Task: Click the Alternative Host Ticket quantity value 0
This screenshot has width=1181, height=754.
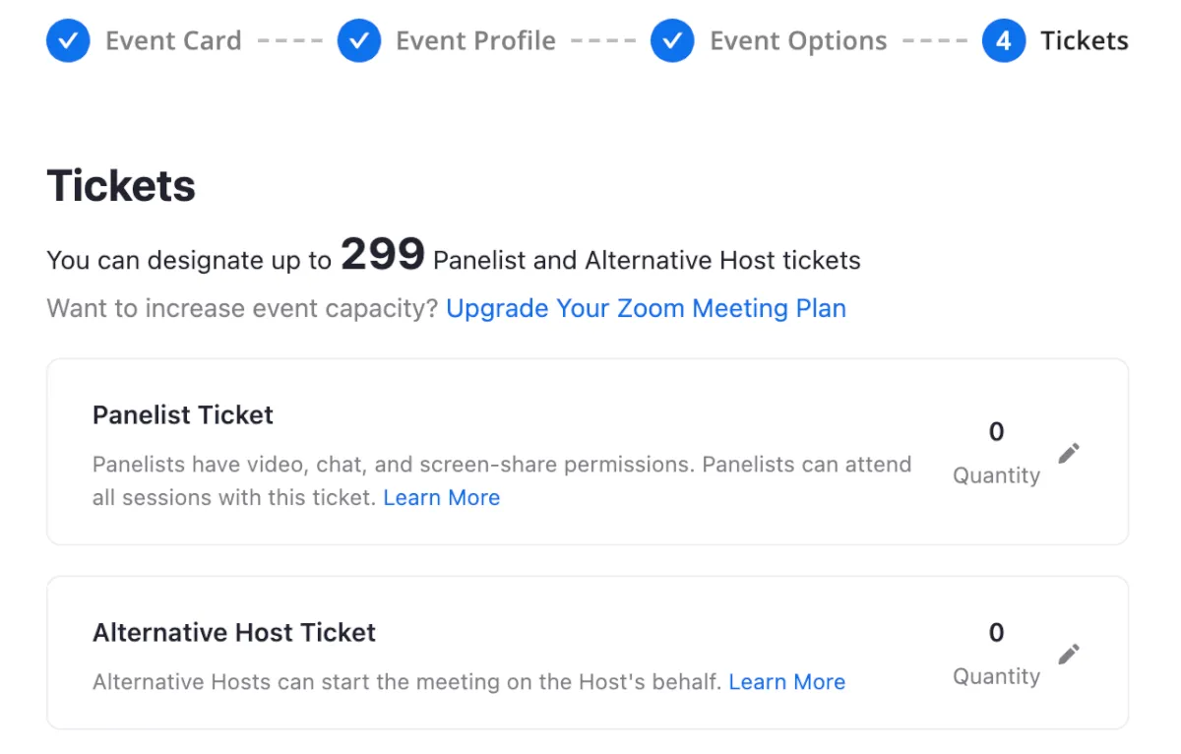Action: pyautogui.click(x=996, y=633)
